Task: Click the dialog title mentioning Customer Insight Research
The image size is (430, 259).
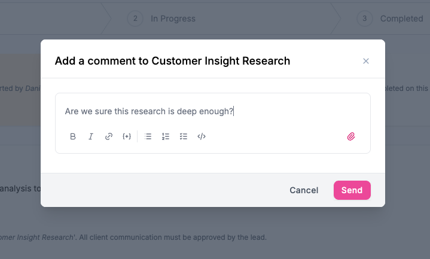Action: [172, 61]
